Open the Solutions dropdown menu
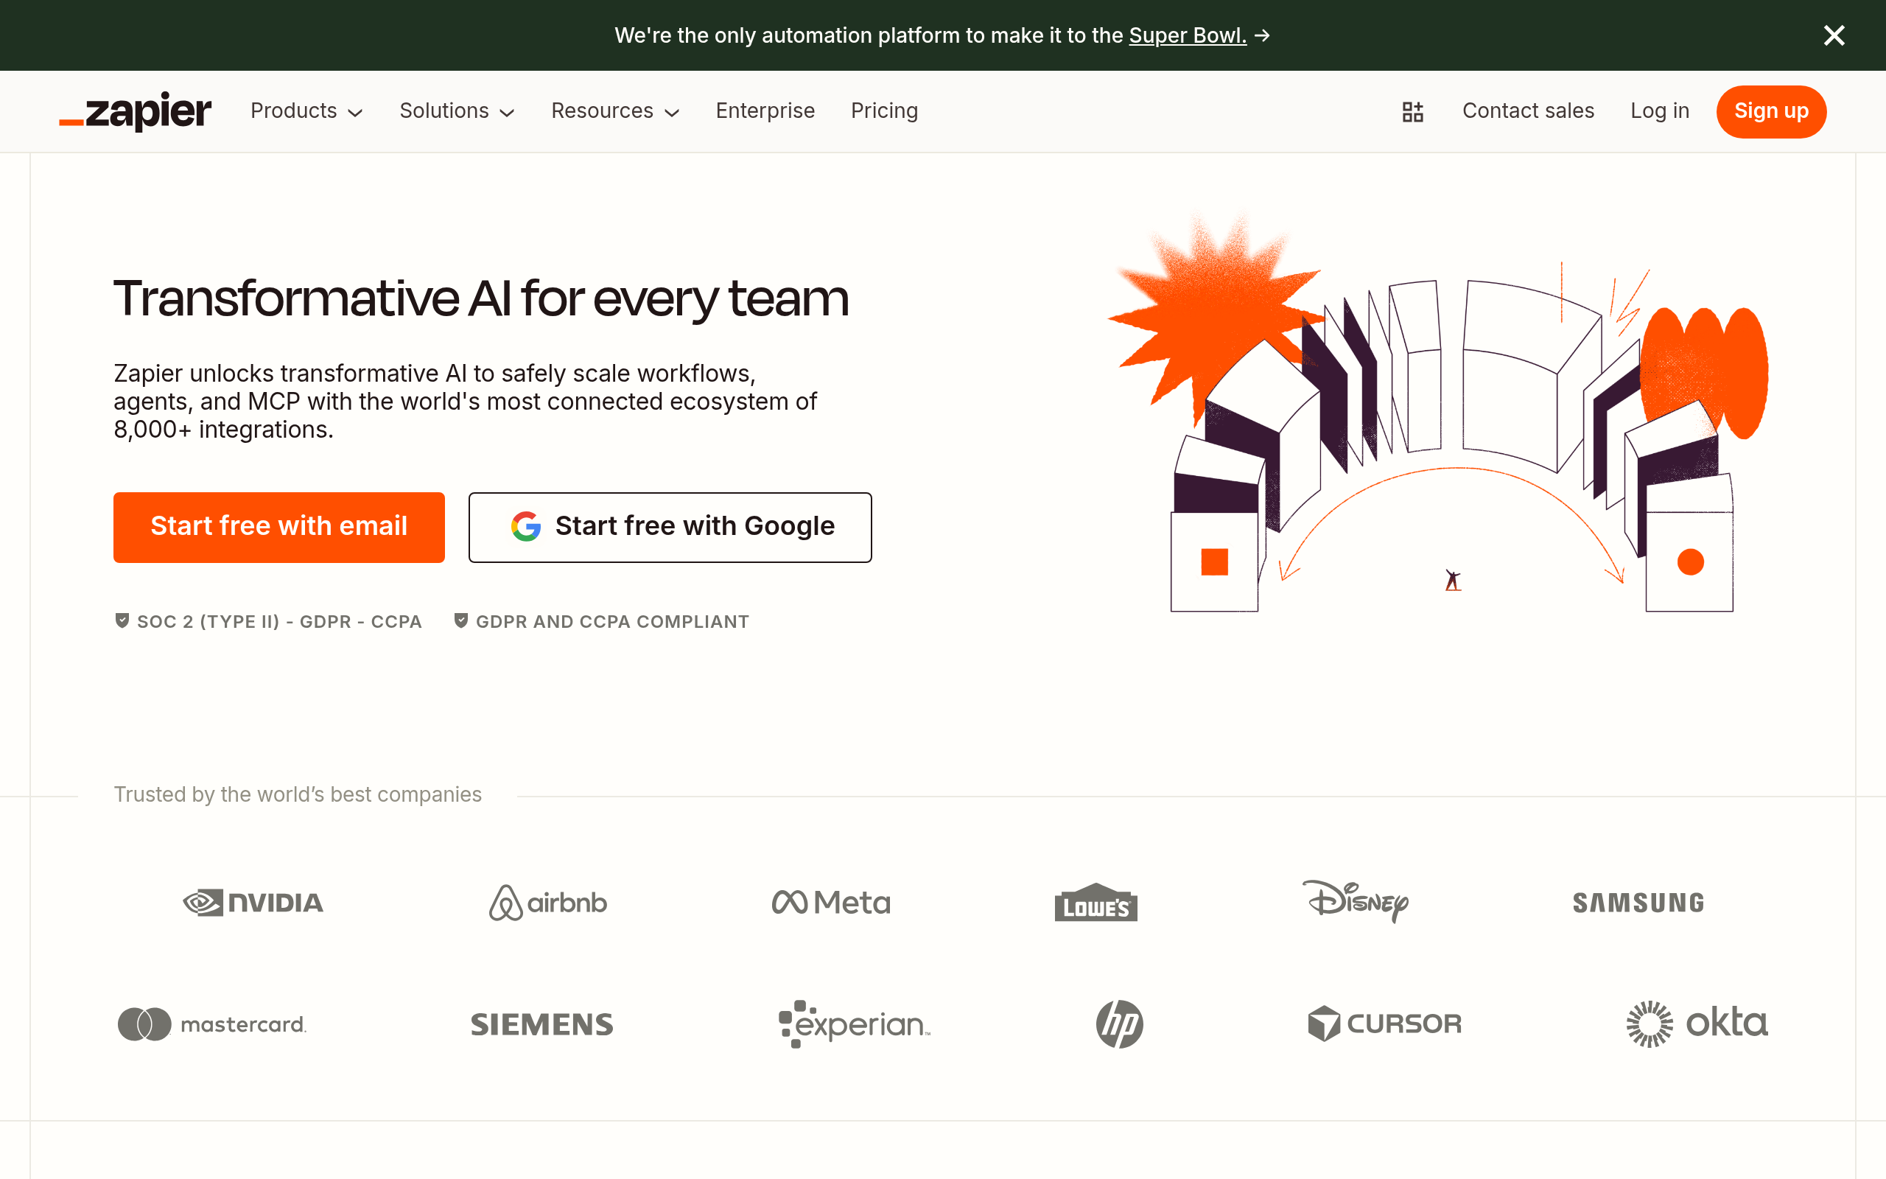Image resolution: width=1886 pixels, height=1179 pixels. pos(457,111)
